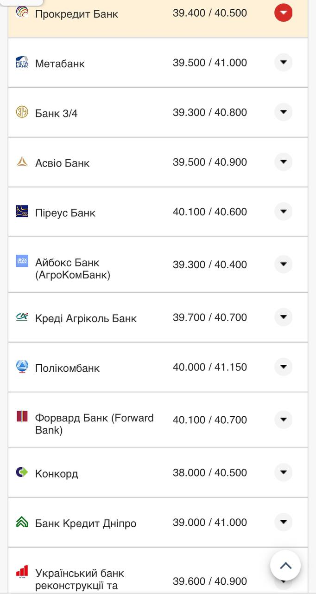Open the Асвіо Банк name link

tap(62, 163)
